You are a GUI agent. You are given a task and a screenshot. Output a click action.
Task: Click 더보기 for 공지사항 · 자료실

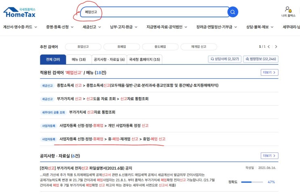click(269, 156)
